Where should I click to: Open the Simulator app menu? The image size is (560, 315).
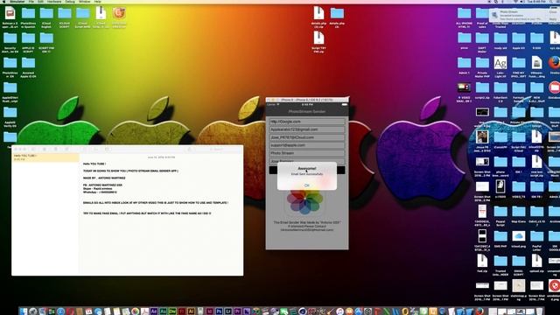[17, 2]
